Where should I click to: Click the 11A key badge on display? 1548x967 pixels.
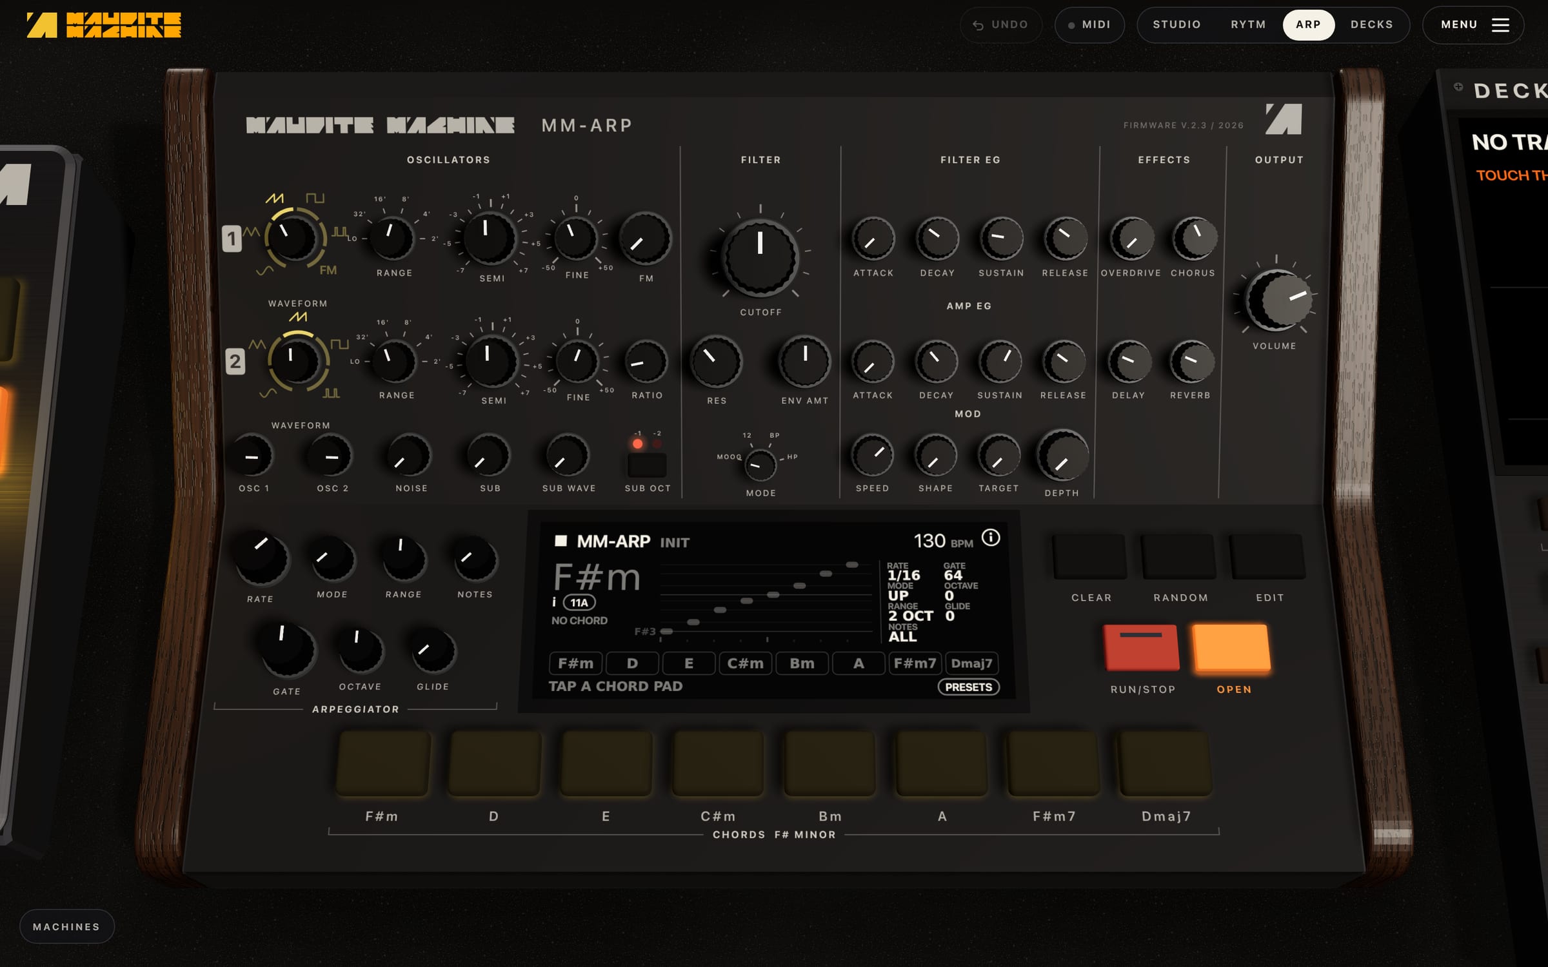[579, 603]
